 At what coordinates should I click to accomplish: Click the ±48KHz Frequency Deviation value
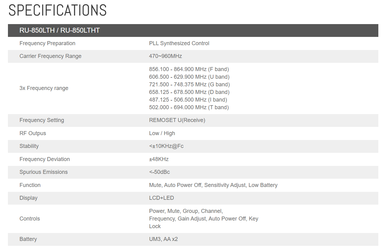(x=159, y=159)
